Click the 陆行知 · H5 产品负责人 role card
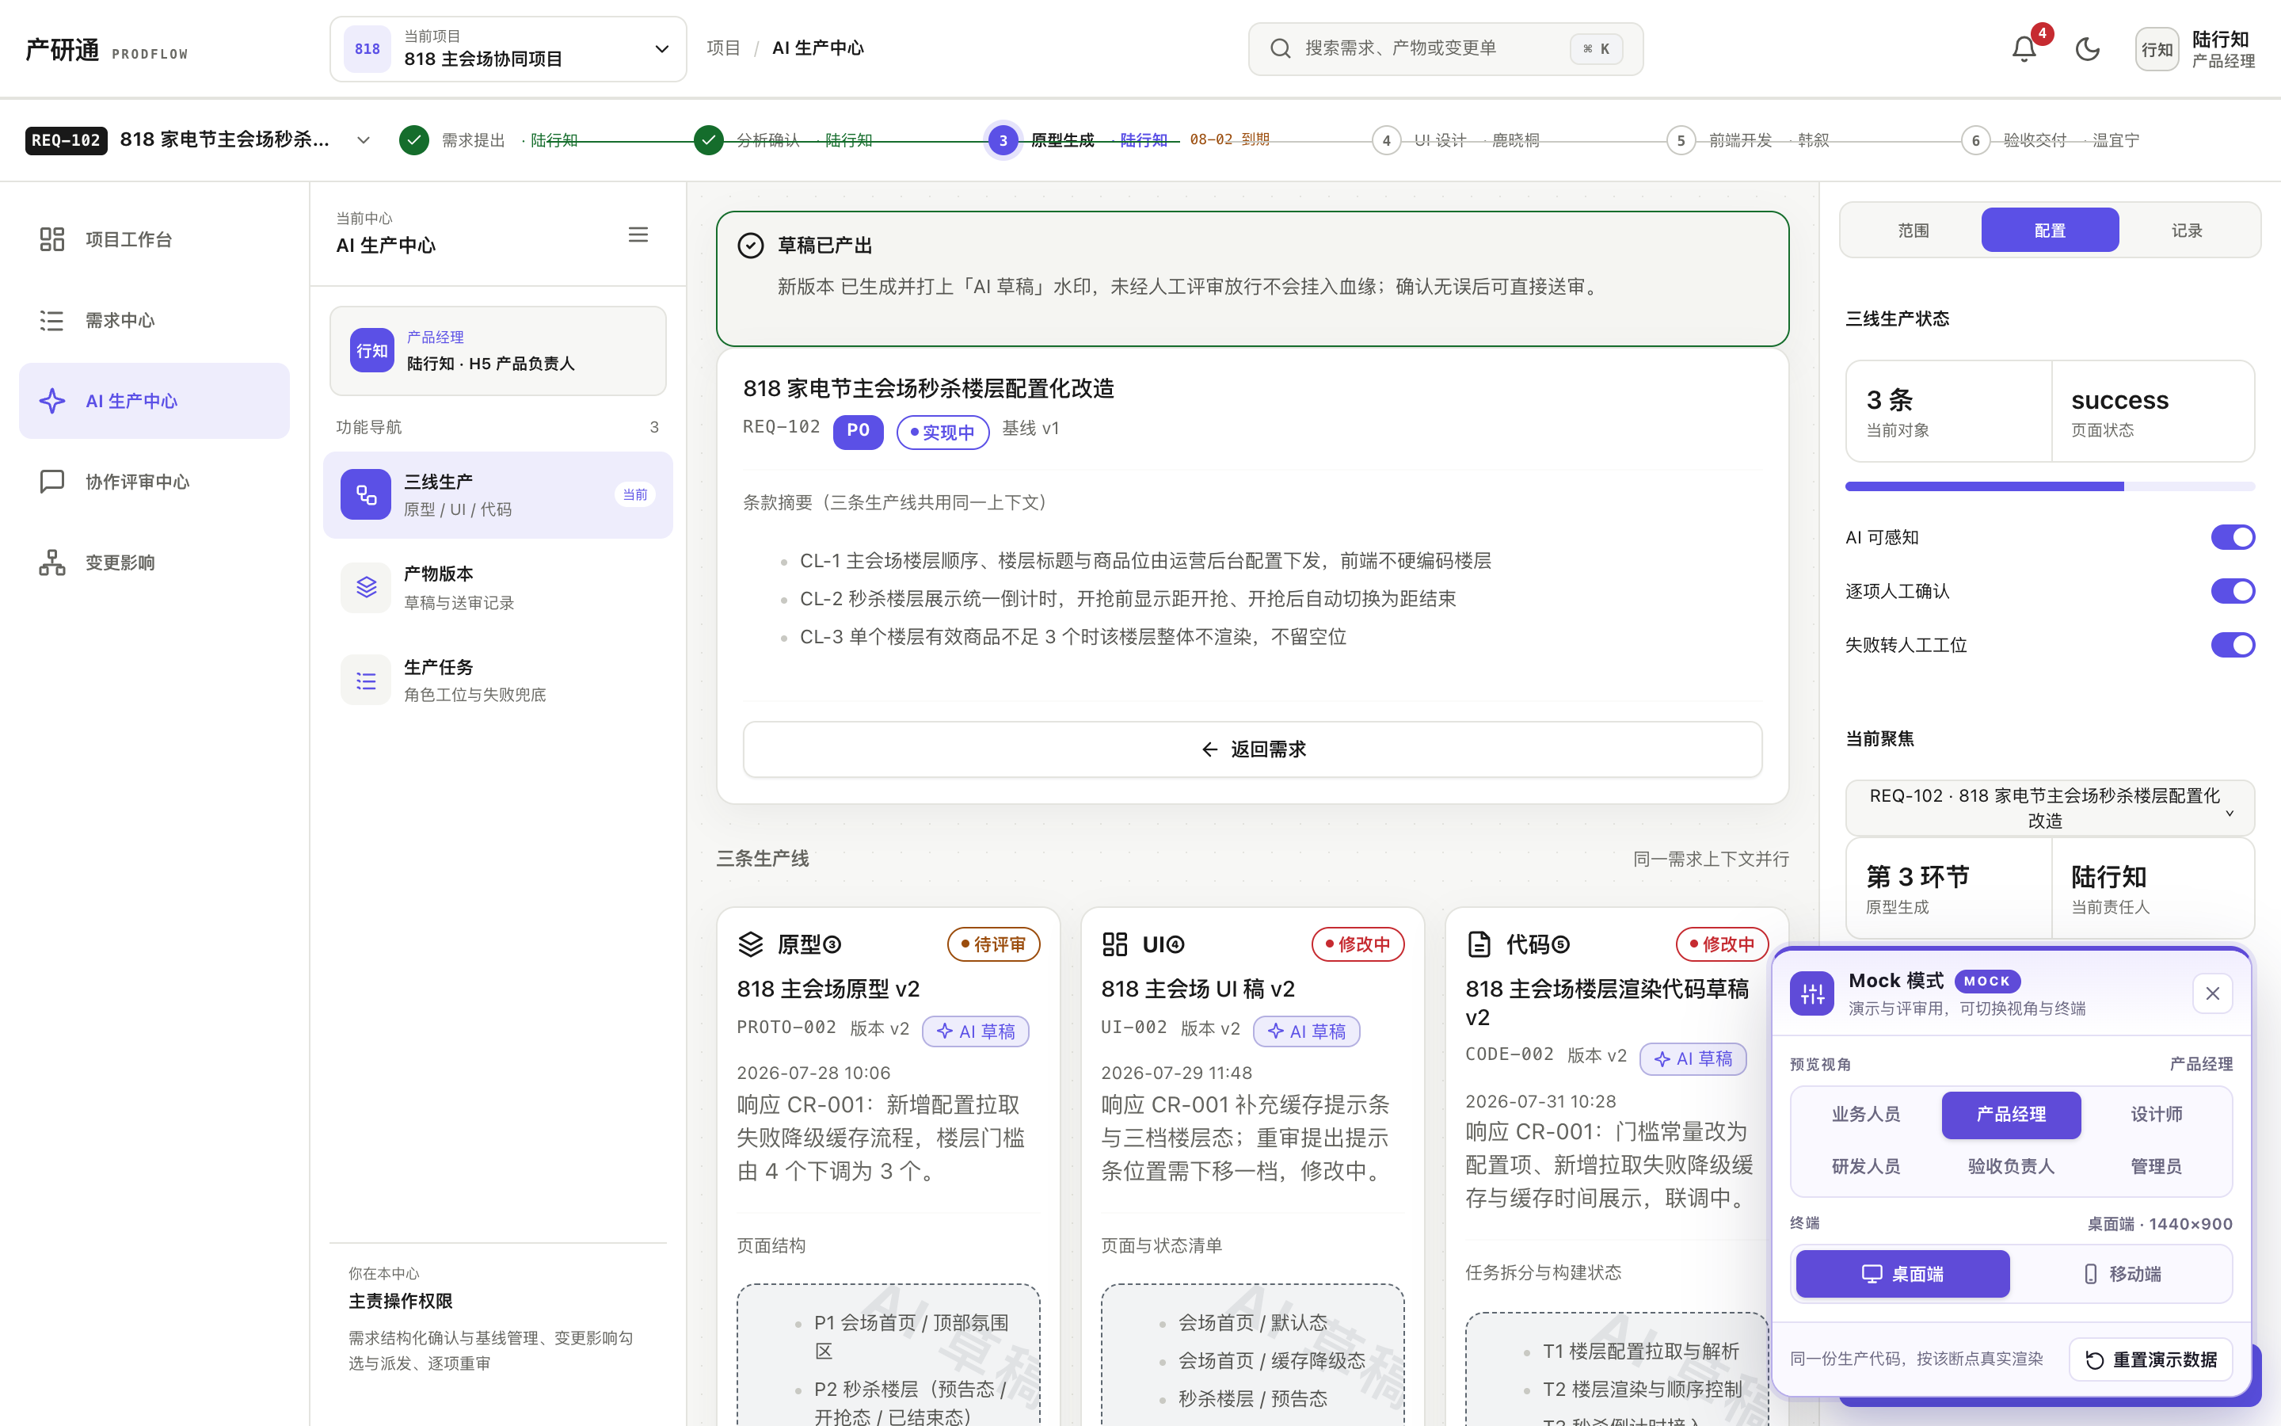2281x1426 pixels. (497, 350)
